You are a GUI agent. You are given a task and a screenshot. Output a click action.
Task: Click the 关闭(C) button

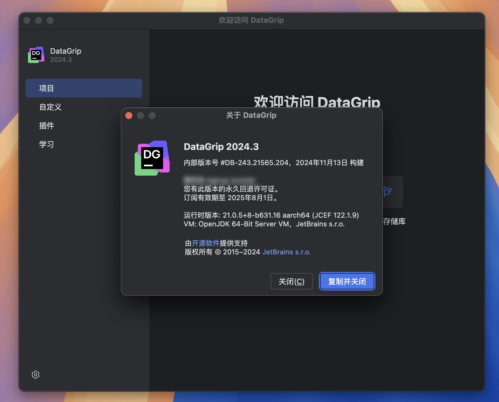click(x=292, y=281)
